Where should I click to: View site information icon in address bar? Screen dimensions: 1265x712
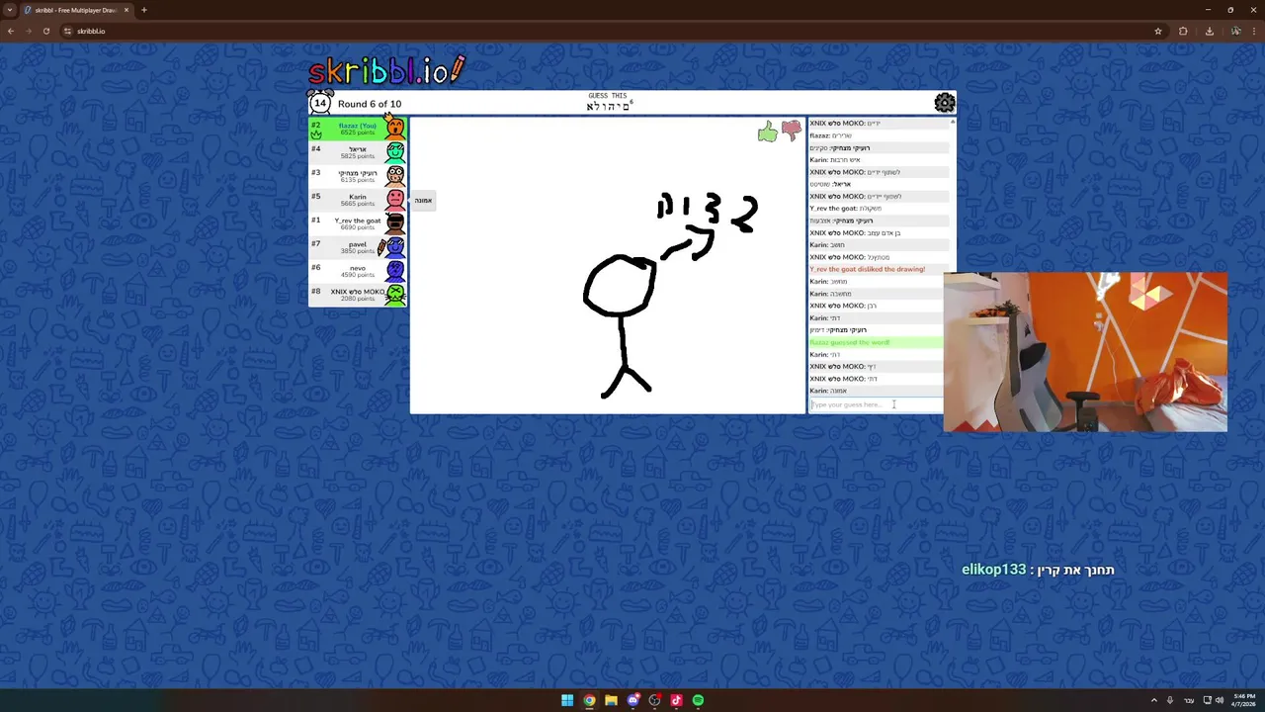[68, 31]
